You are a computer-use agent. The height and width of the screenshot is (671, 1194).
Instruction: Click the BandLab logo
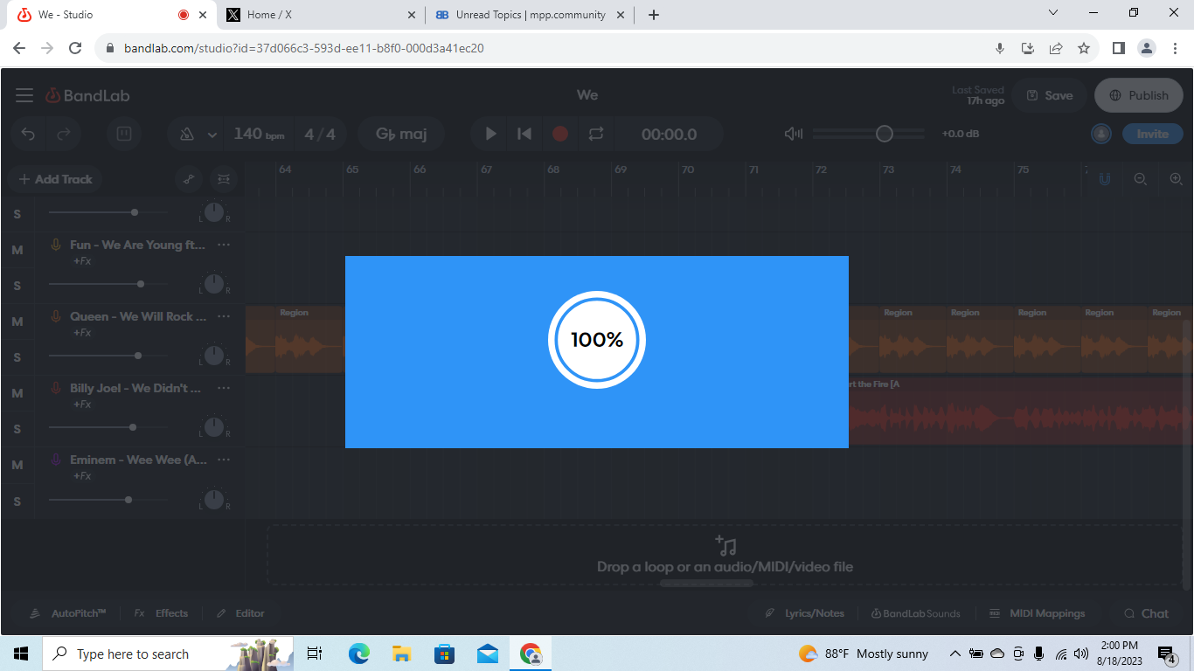pos(87,95)
